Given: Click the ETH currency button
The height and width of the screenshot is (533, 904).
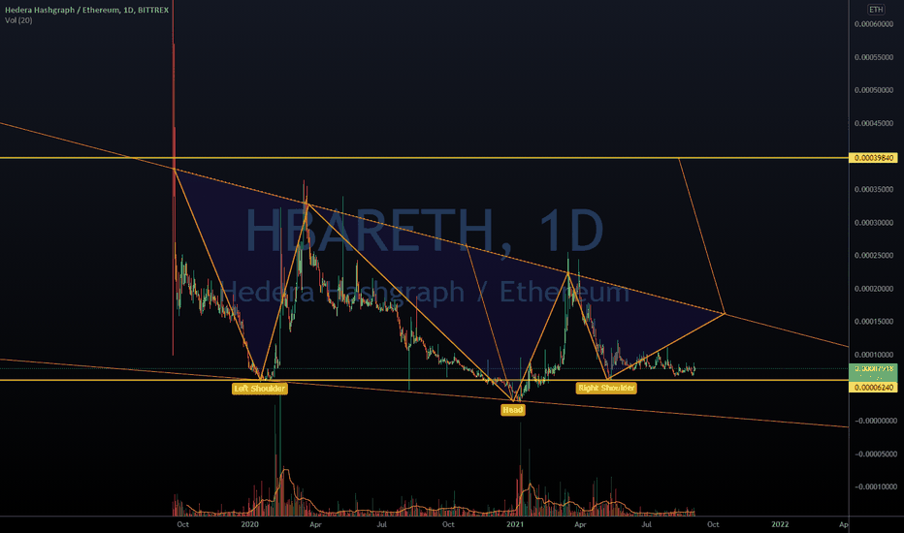Looking at the screenshot, I should pos(876,10).
